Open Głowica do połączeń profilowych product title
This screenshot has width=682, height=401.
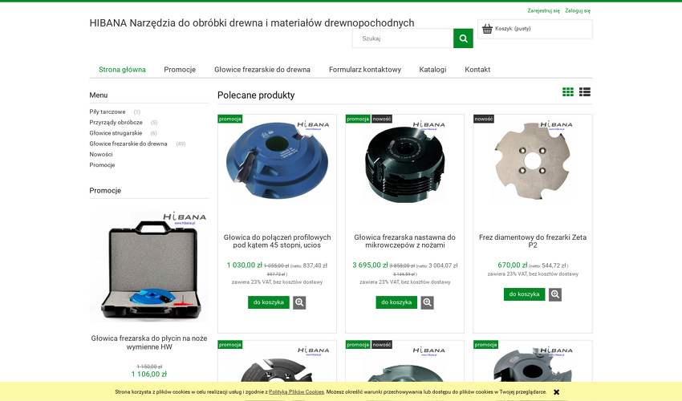pyautogui.click(x=277, y=241)
